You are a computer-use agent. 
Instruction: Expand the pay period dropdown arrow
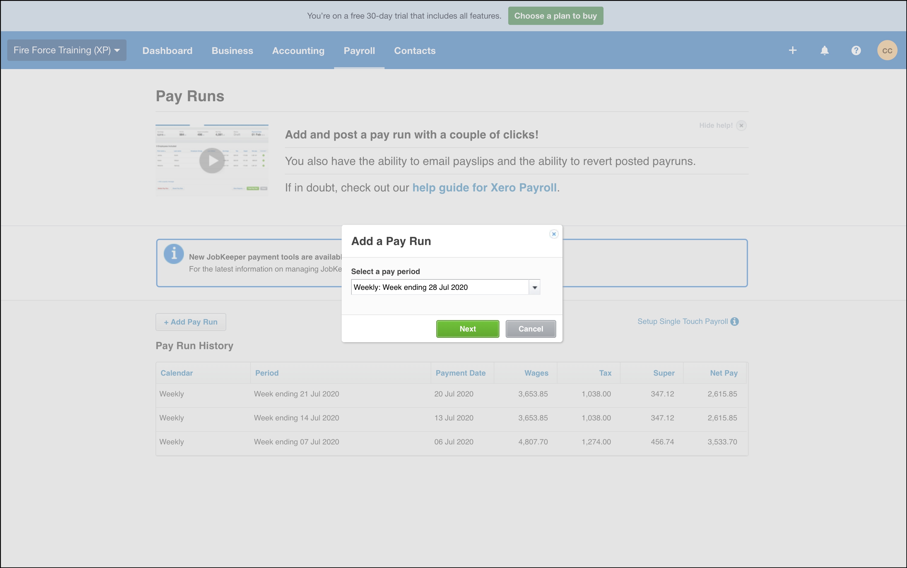coord(534,287)
